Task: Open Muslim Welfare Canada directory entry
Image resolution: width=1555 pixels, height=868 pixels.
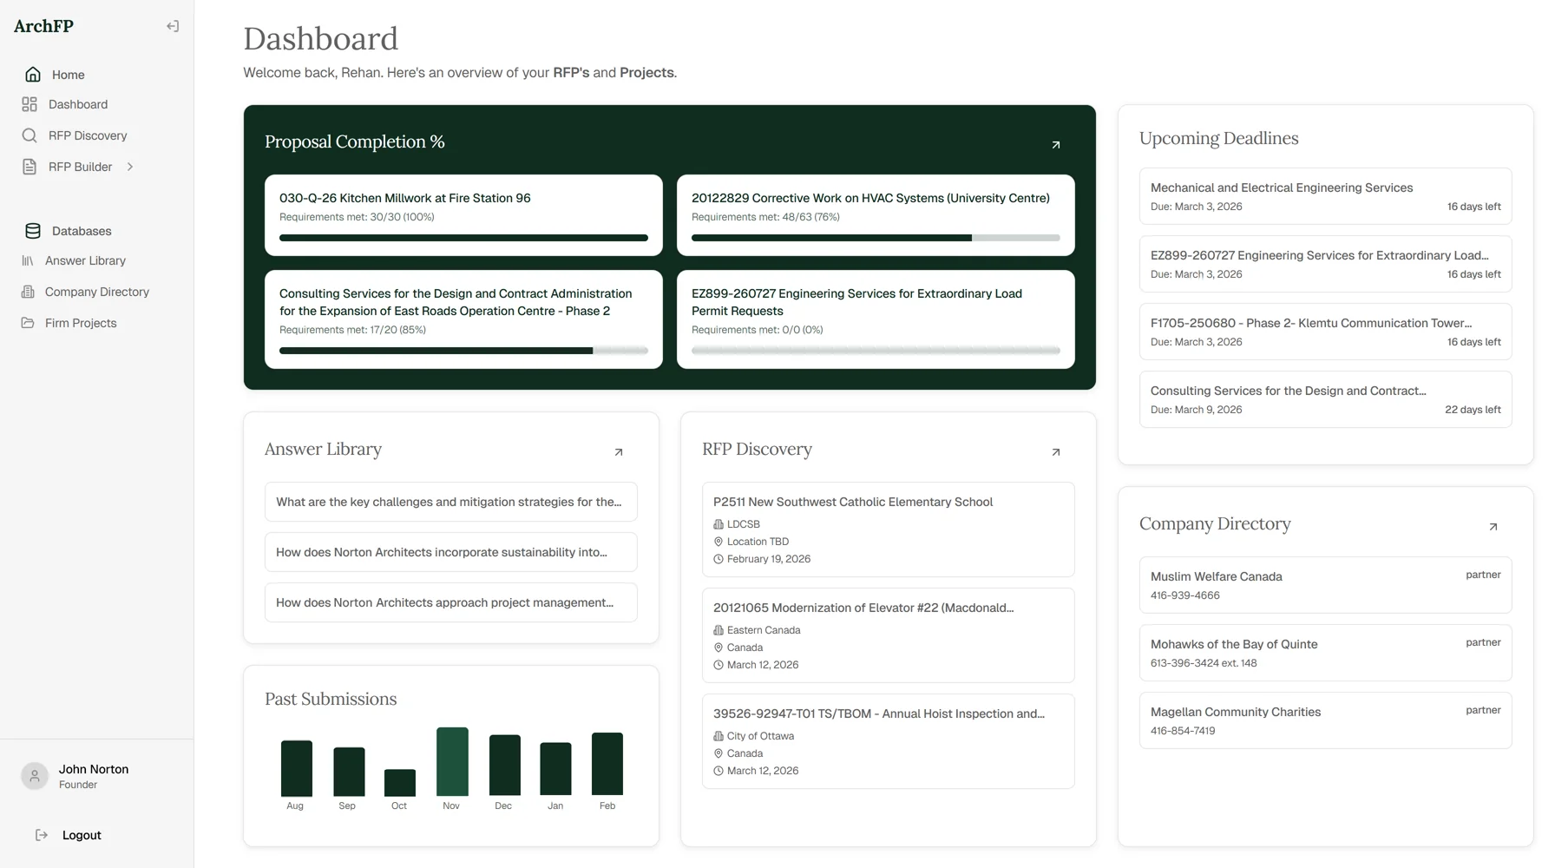Action: pyautogui.click(x=1325, y=585)
